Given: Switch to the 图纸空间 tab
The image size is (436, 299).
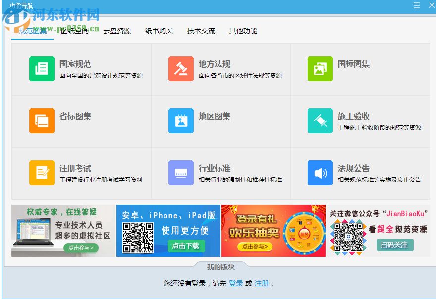Looking at the screenshot, I should tap(74, 31).
